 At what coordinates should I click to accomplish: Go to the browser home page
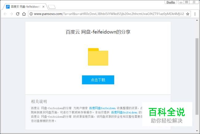click(24, 14)
